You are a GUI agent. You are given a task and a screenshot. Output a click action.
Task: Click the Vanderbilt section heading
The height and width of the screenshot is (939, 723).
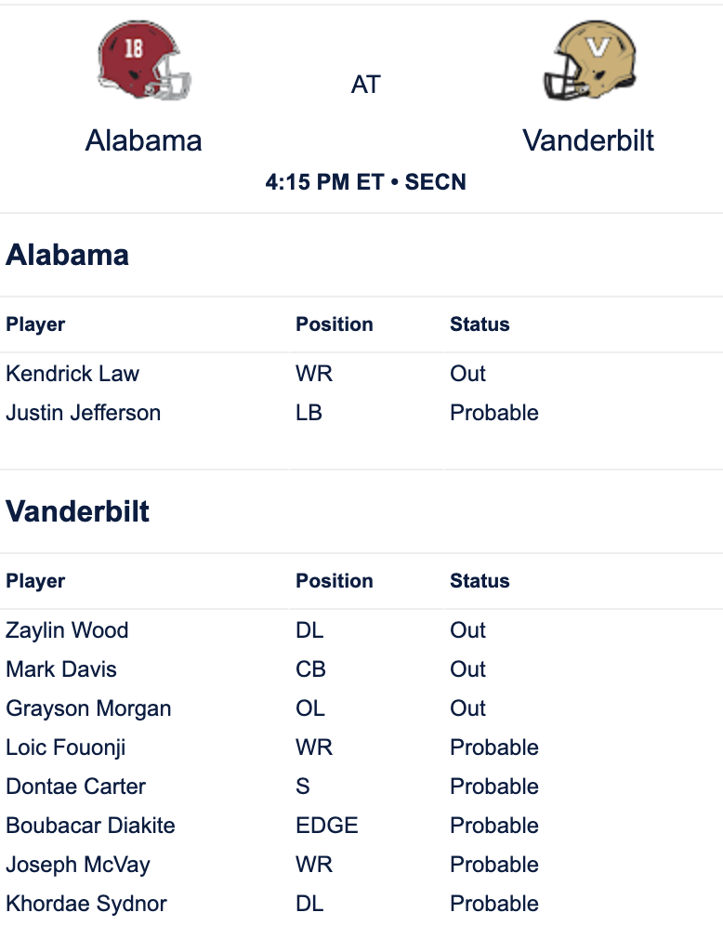pyautogui.click(x=77, y=511)
